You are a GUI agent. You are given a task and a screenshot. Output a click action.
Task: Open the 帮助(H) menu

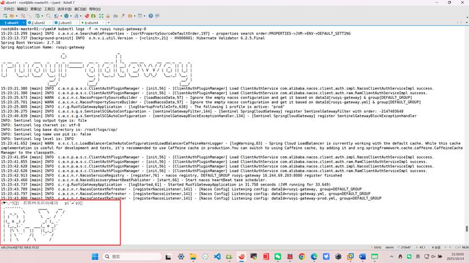95,9
